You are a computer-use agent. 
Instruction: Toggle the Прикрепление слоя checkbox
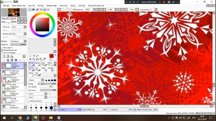coord(2,50)
